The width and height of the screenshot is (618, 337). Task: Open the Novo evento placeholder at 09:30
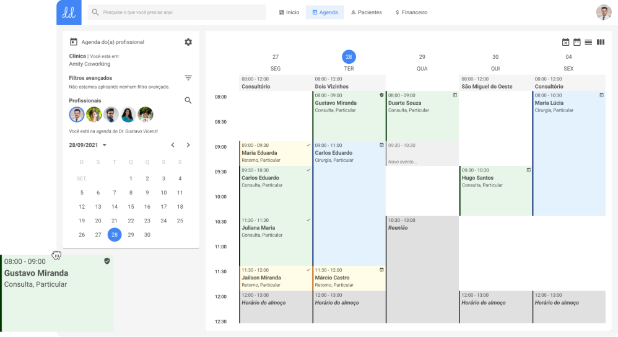422,154
